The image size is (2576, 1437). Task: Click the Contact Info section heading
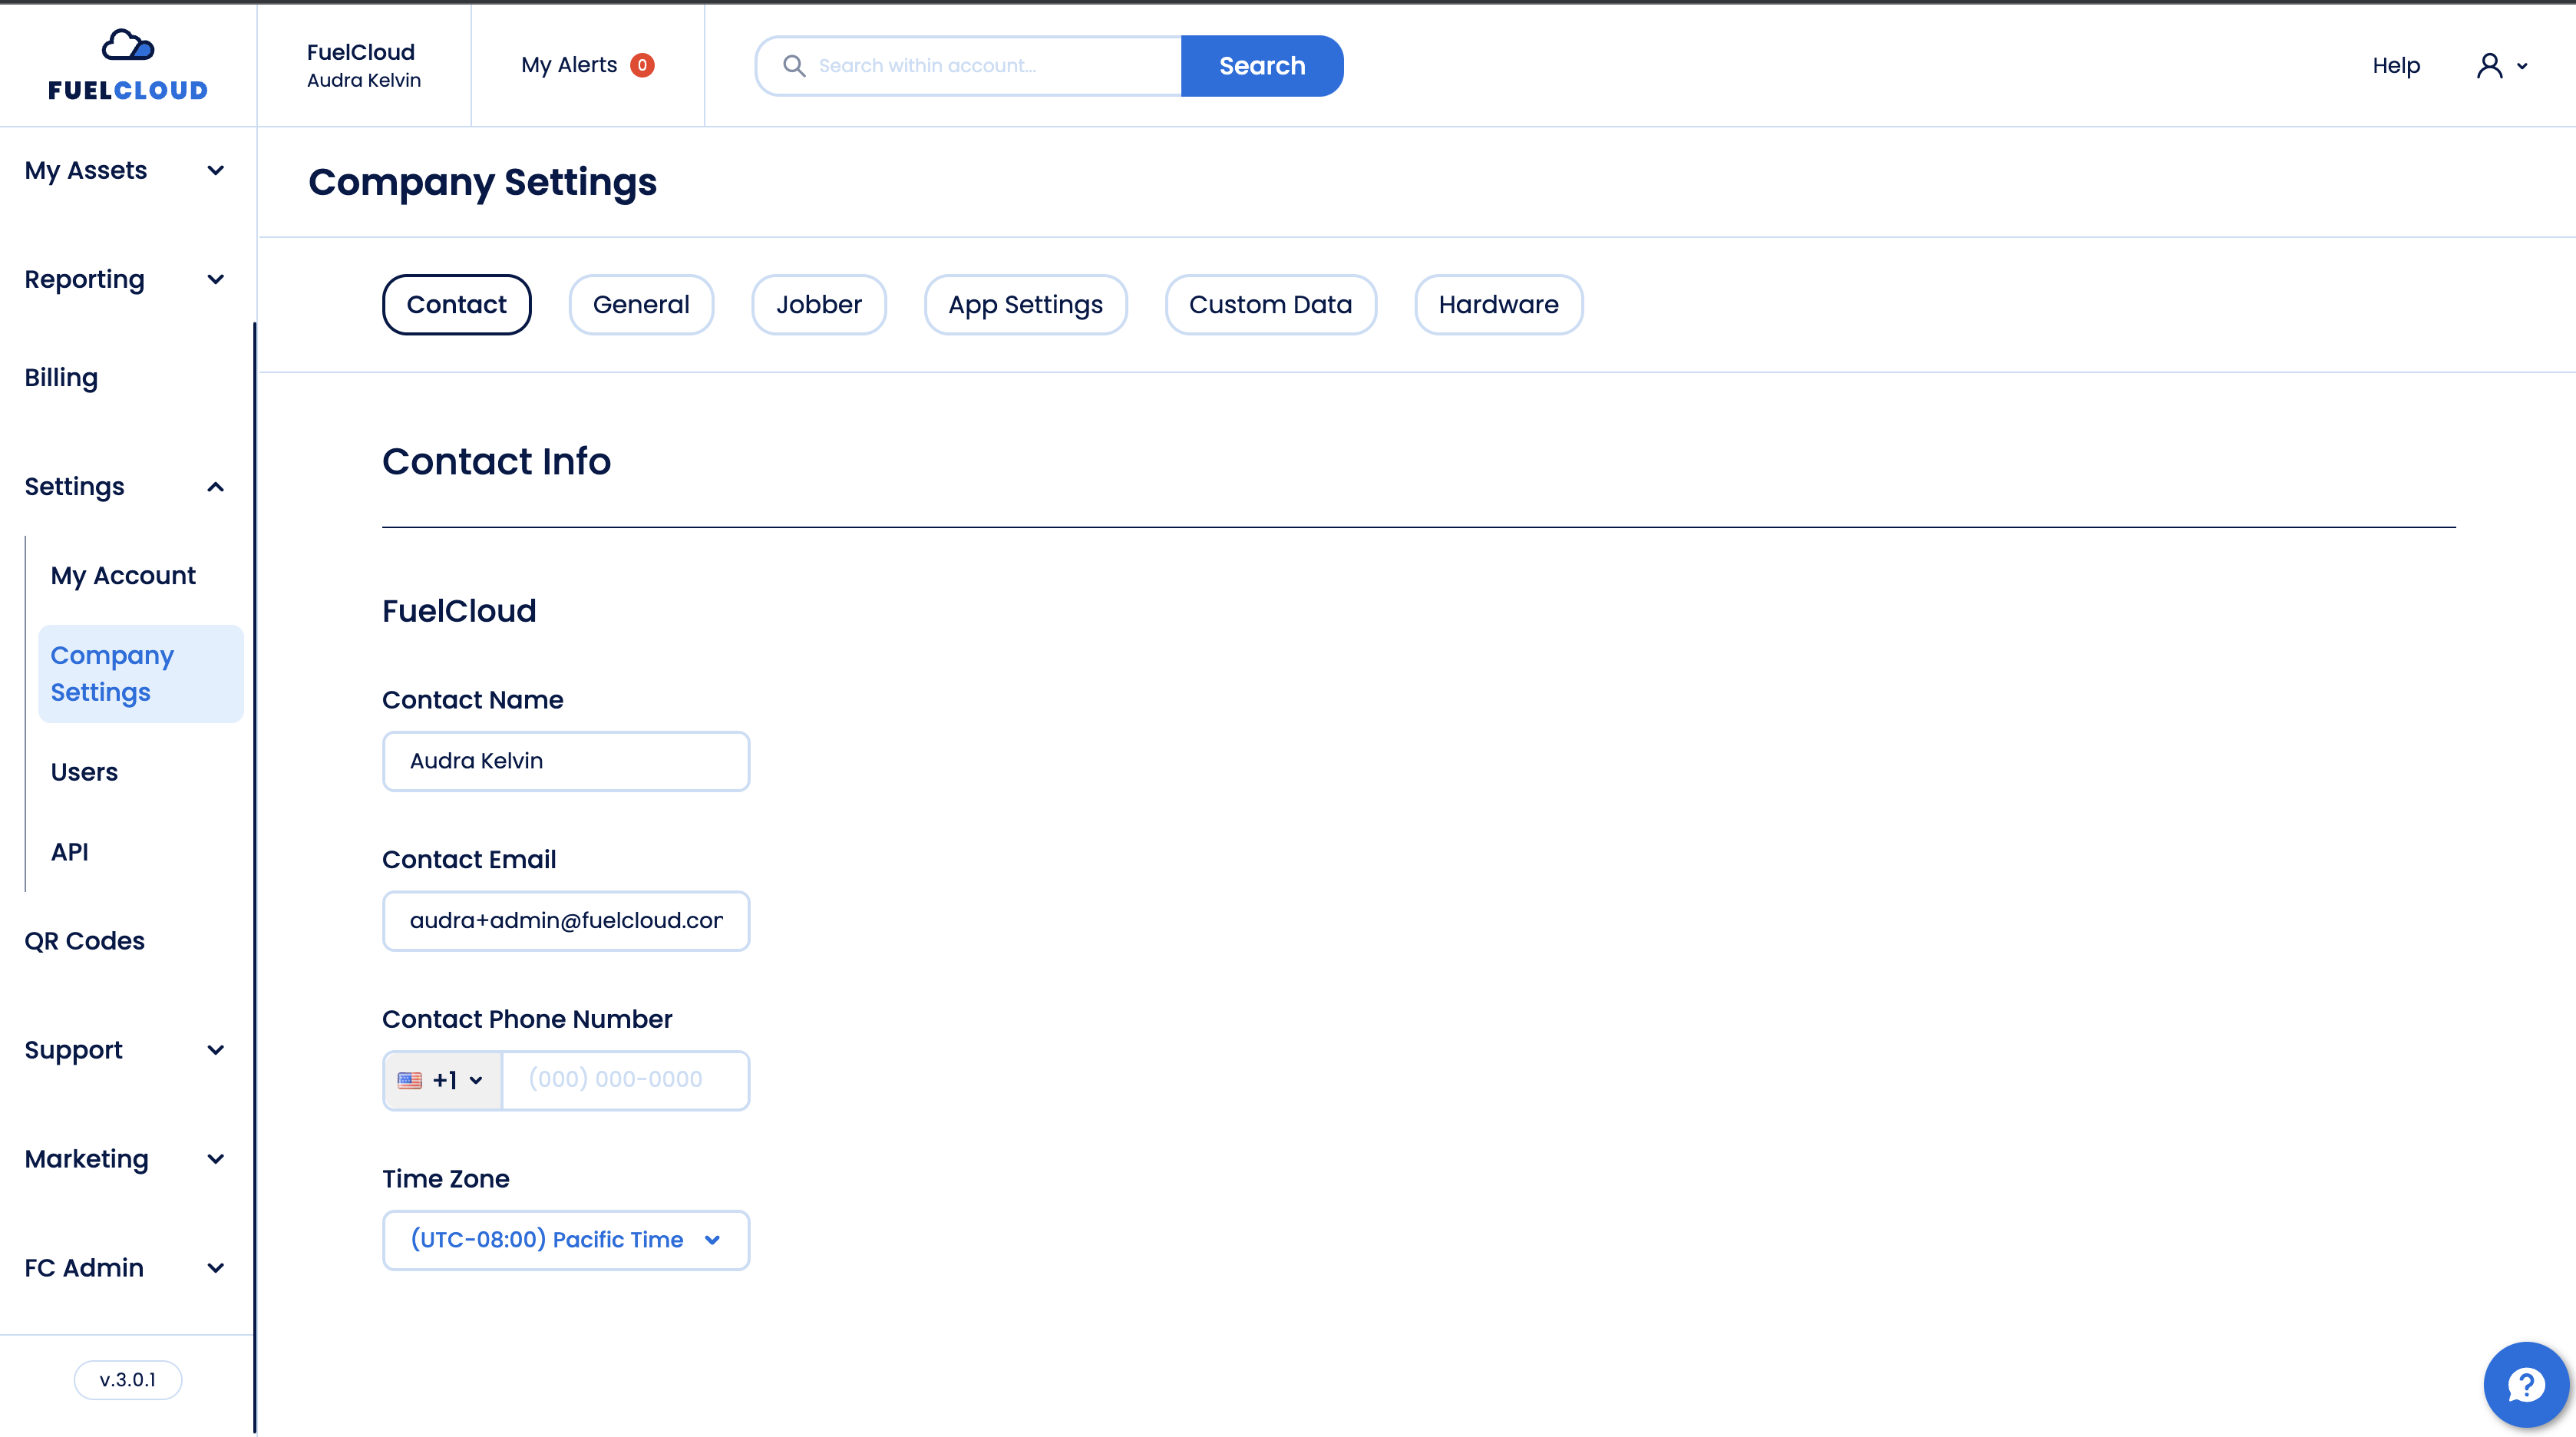coord(497,461)
